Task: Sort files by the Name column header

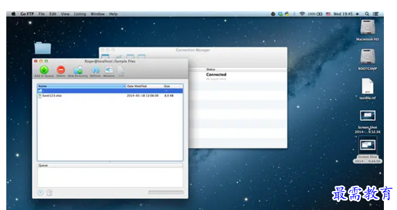Action: pos(81,86)
